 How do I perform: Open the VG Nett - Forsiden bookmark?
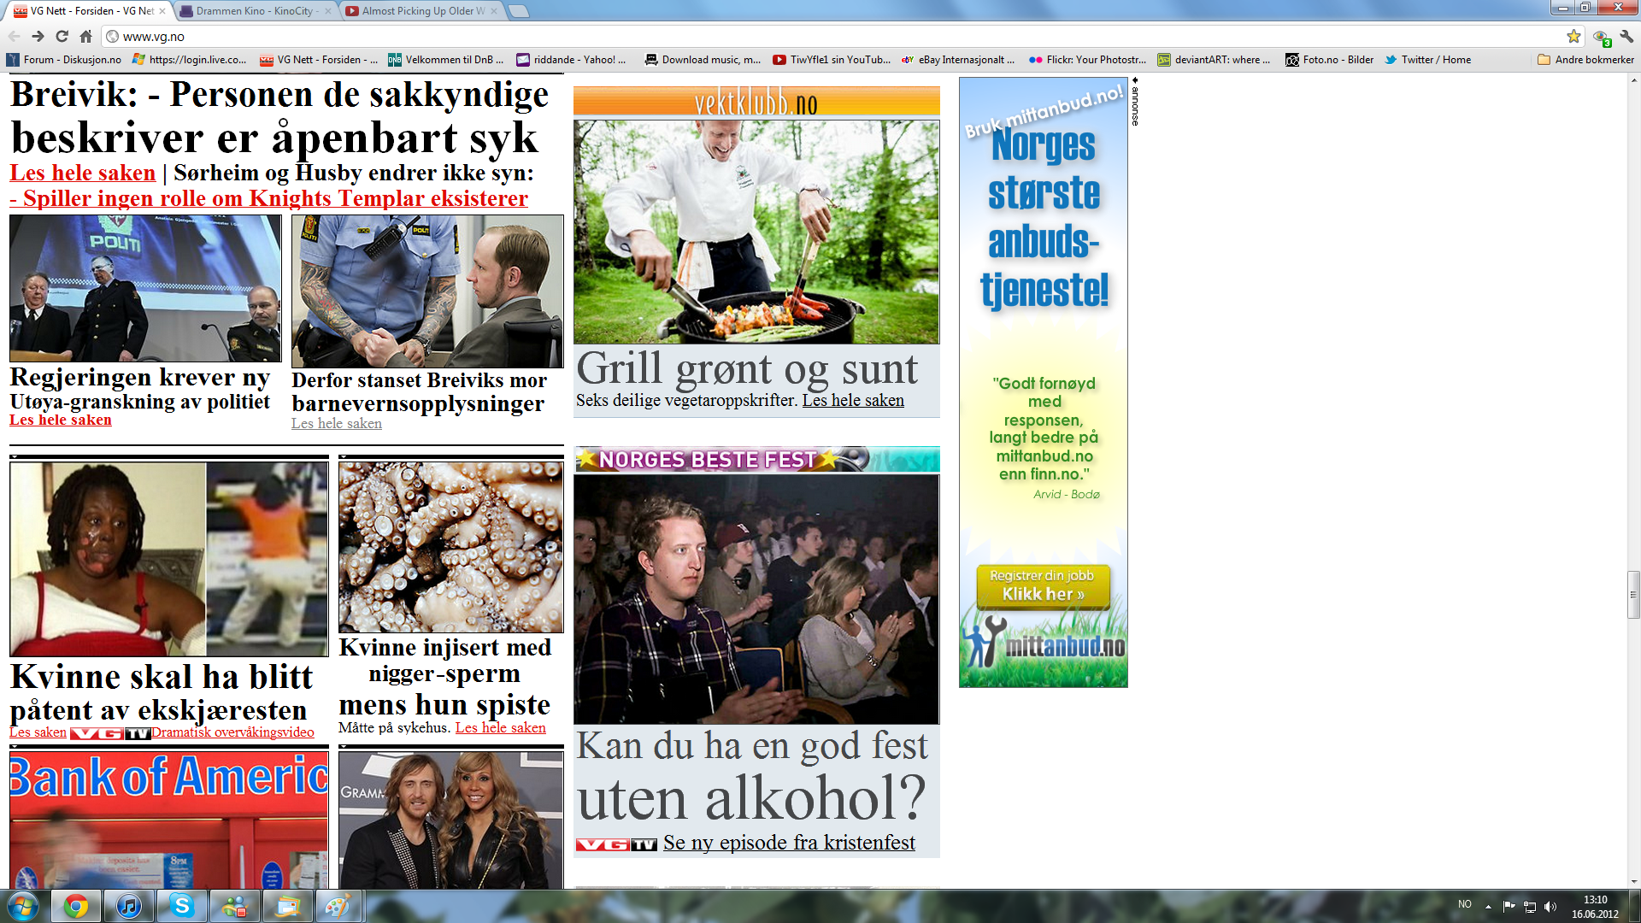click(319, 60)
